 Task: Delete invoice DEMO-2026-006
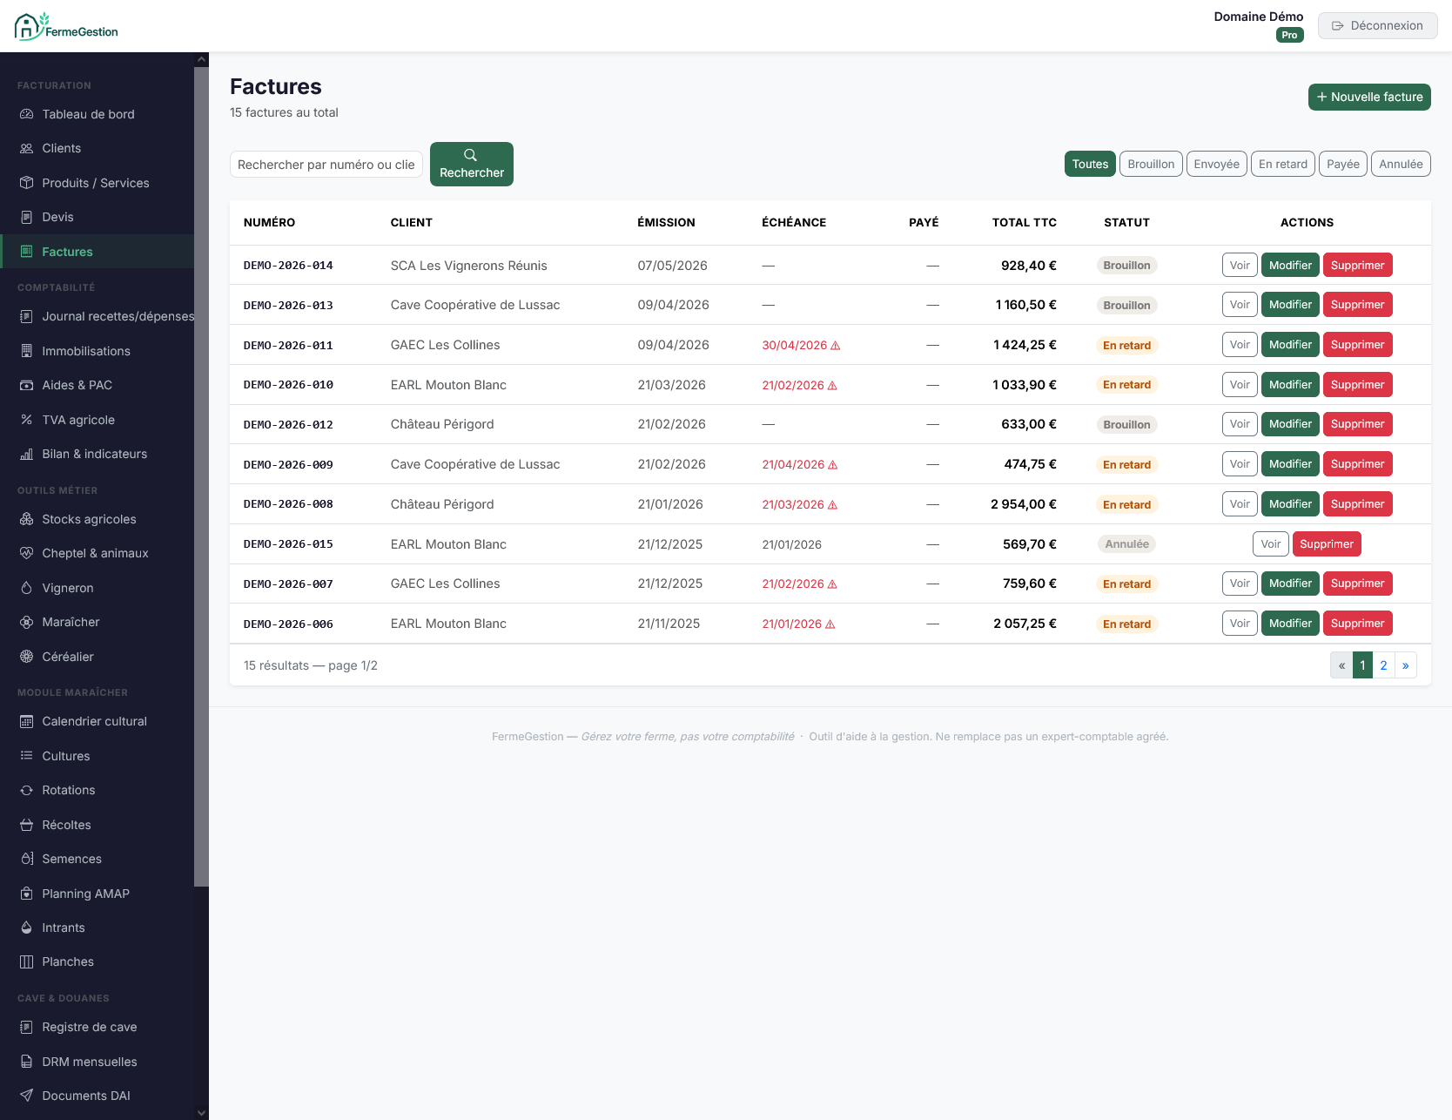[1357, 624]
